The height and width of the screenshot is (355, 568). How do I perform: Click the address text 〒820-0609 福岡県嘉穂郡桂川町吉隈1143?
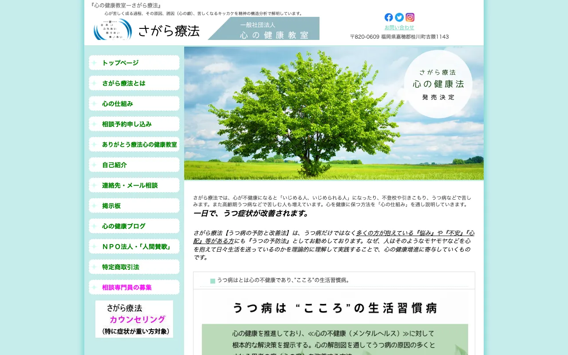pyautogui.click(x=399, y=37)
